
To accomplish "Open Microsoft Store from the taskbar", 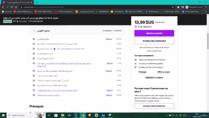I will (56, 115).
